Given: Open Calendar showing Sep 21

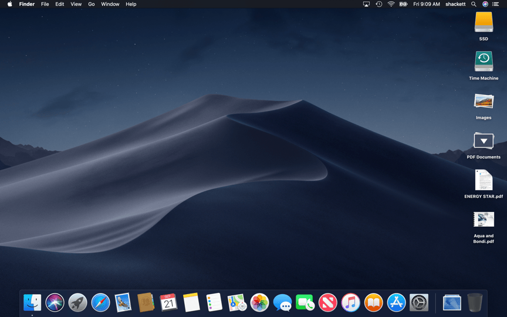Looking at the screenshot, I should pyautogui.click(x=168, y=303).
